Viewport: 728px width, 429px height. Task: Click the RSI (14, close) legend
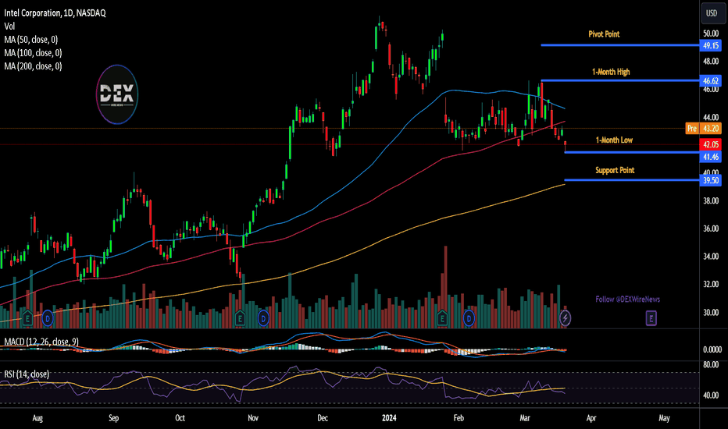(27, 374)
